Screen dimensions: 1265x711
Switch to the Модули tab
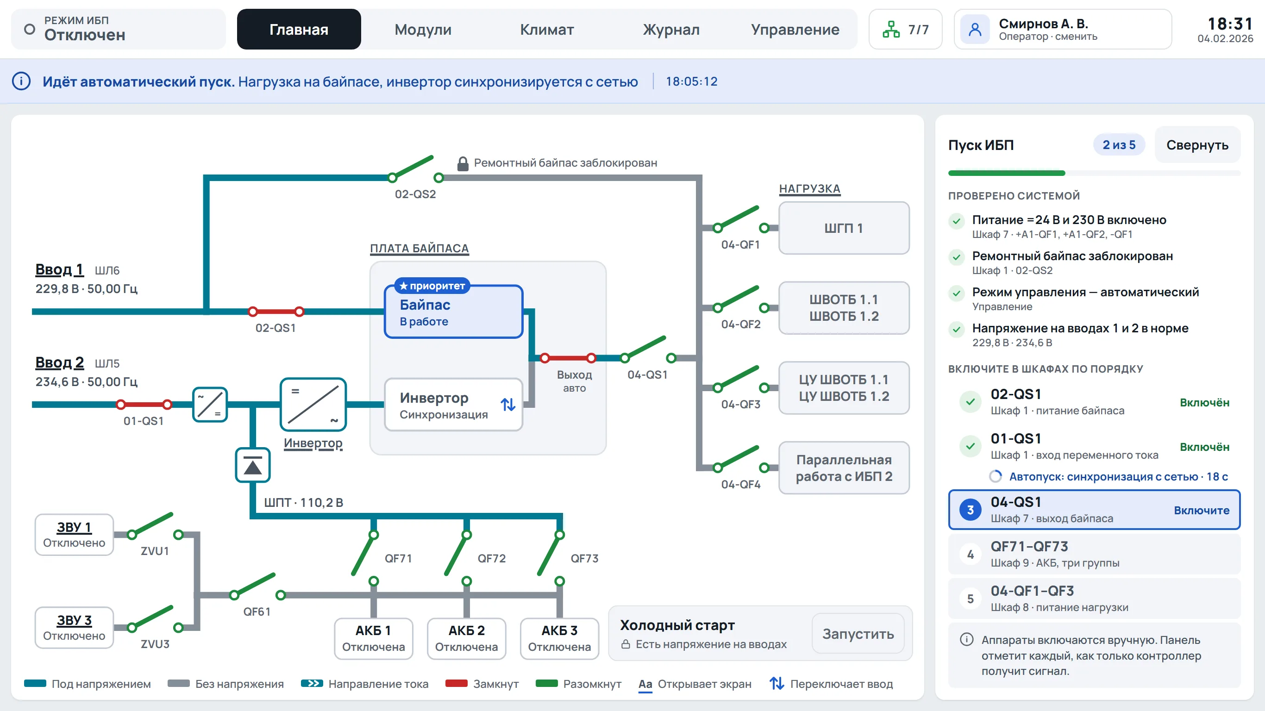tap(423, 30)
